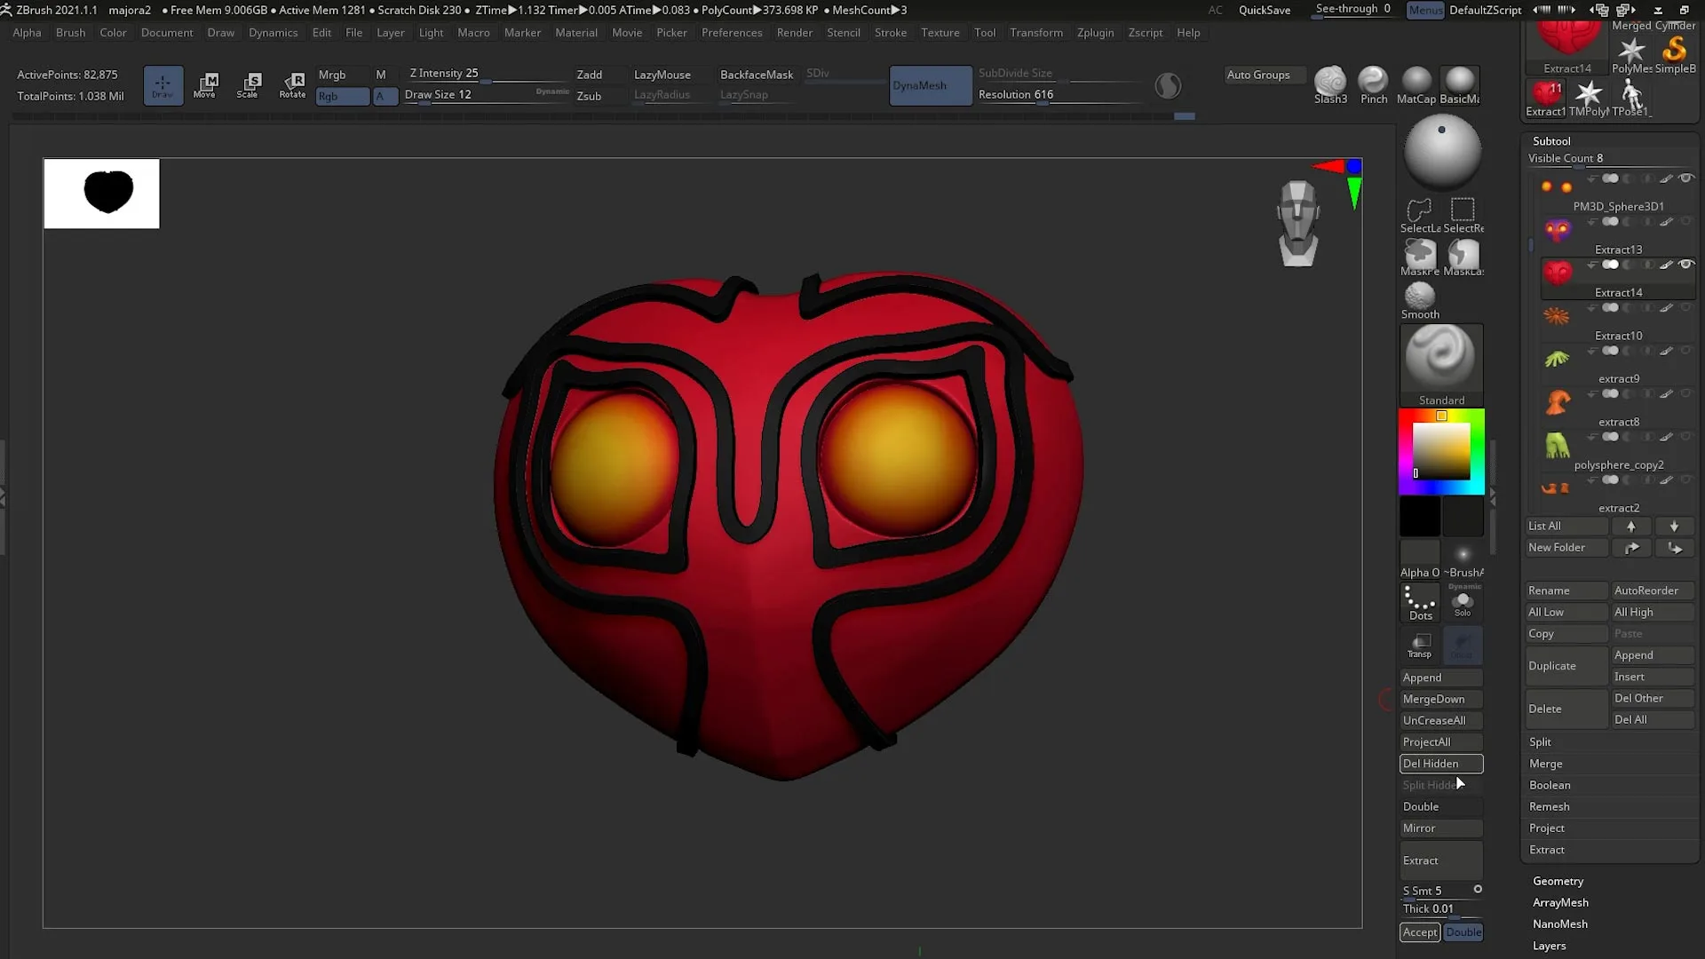Viewport: 1705px width, 959px height.
Task: Select the Dots stroke type
Action: pos(1419,602)
